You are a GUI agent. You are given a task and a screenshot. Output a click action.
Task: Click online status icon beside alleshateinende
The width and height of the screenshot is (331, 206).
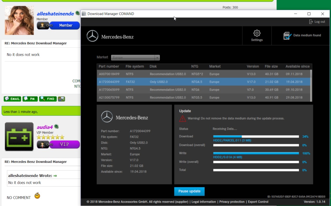[x=78, y=13]
